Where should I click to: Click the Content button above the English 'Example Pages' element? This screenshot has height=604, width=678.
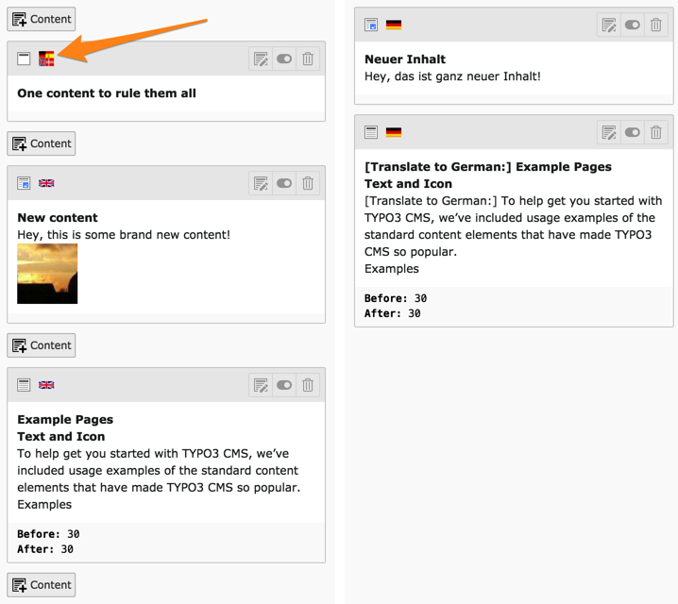pyautogui.click(x=42, y=345)
